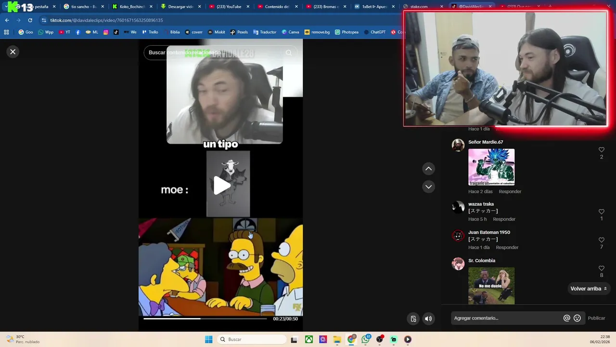Screen dimensions: 616x347
Task: Click the browser back arrow
Action: pyautogui.click(x=7, y=20)
